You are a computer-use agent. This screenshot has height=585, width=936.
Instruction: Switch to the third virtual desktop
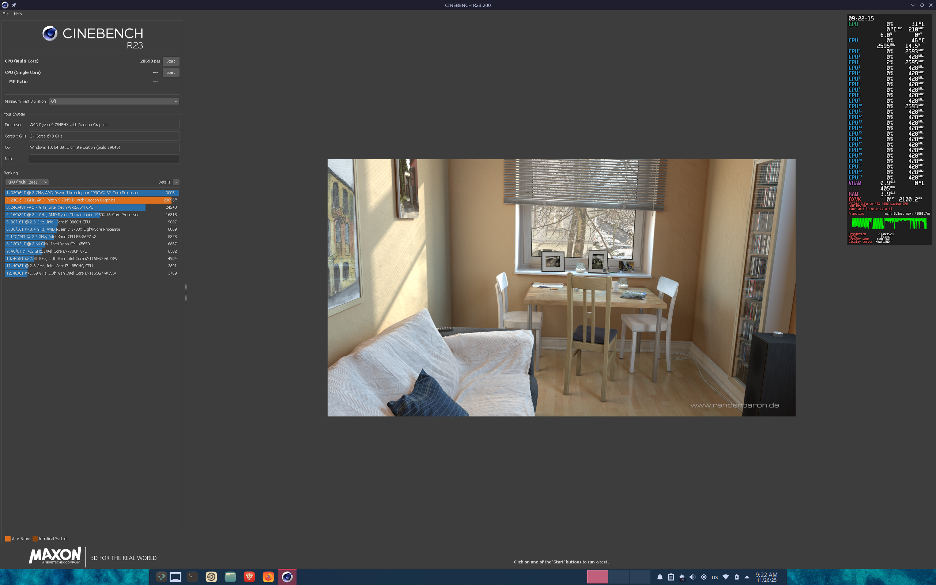click(x=640, y=577)
